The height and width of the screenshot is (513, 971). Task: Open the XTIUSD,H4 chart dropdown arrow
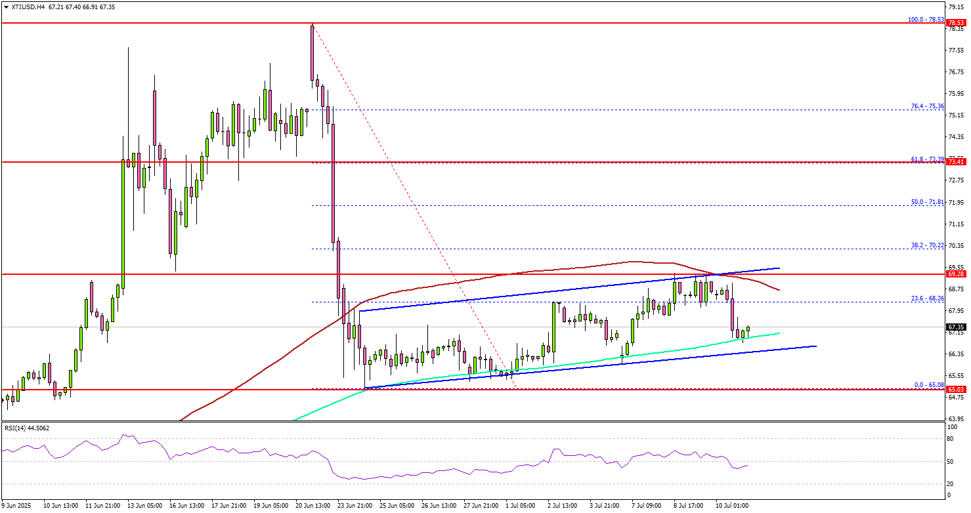pyautogui.click(x=7, y=7)
